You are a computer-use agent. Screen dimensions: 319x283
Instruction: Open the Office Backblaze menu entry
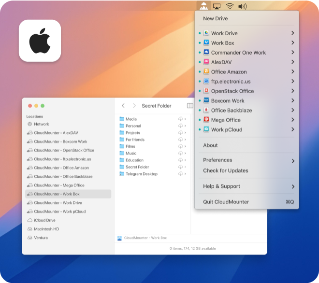click(246, 110)
